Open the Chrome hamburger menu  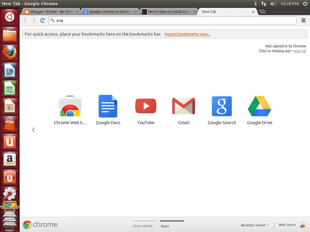point(303,20)
